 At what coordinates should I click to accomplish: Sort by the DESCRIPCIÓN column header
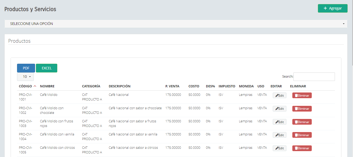tap(120, 86)
